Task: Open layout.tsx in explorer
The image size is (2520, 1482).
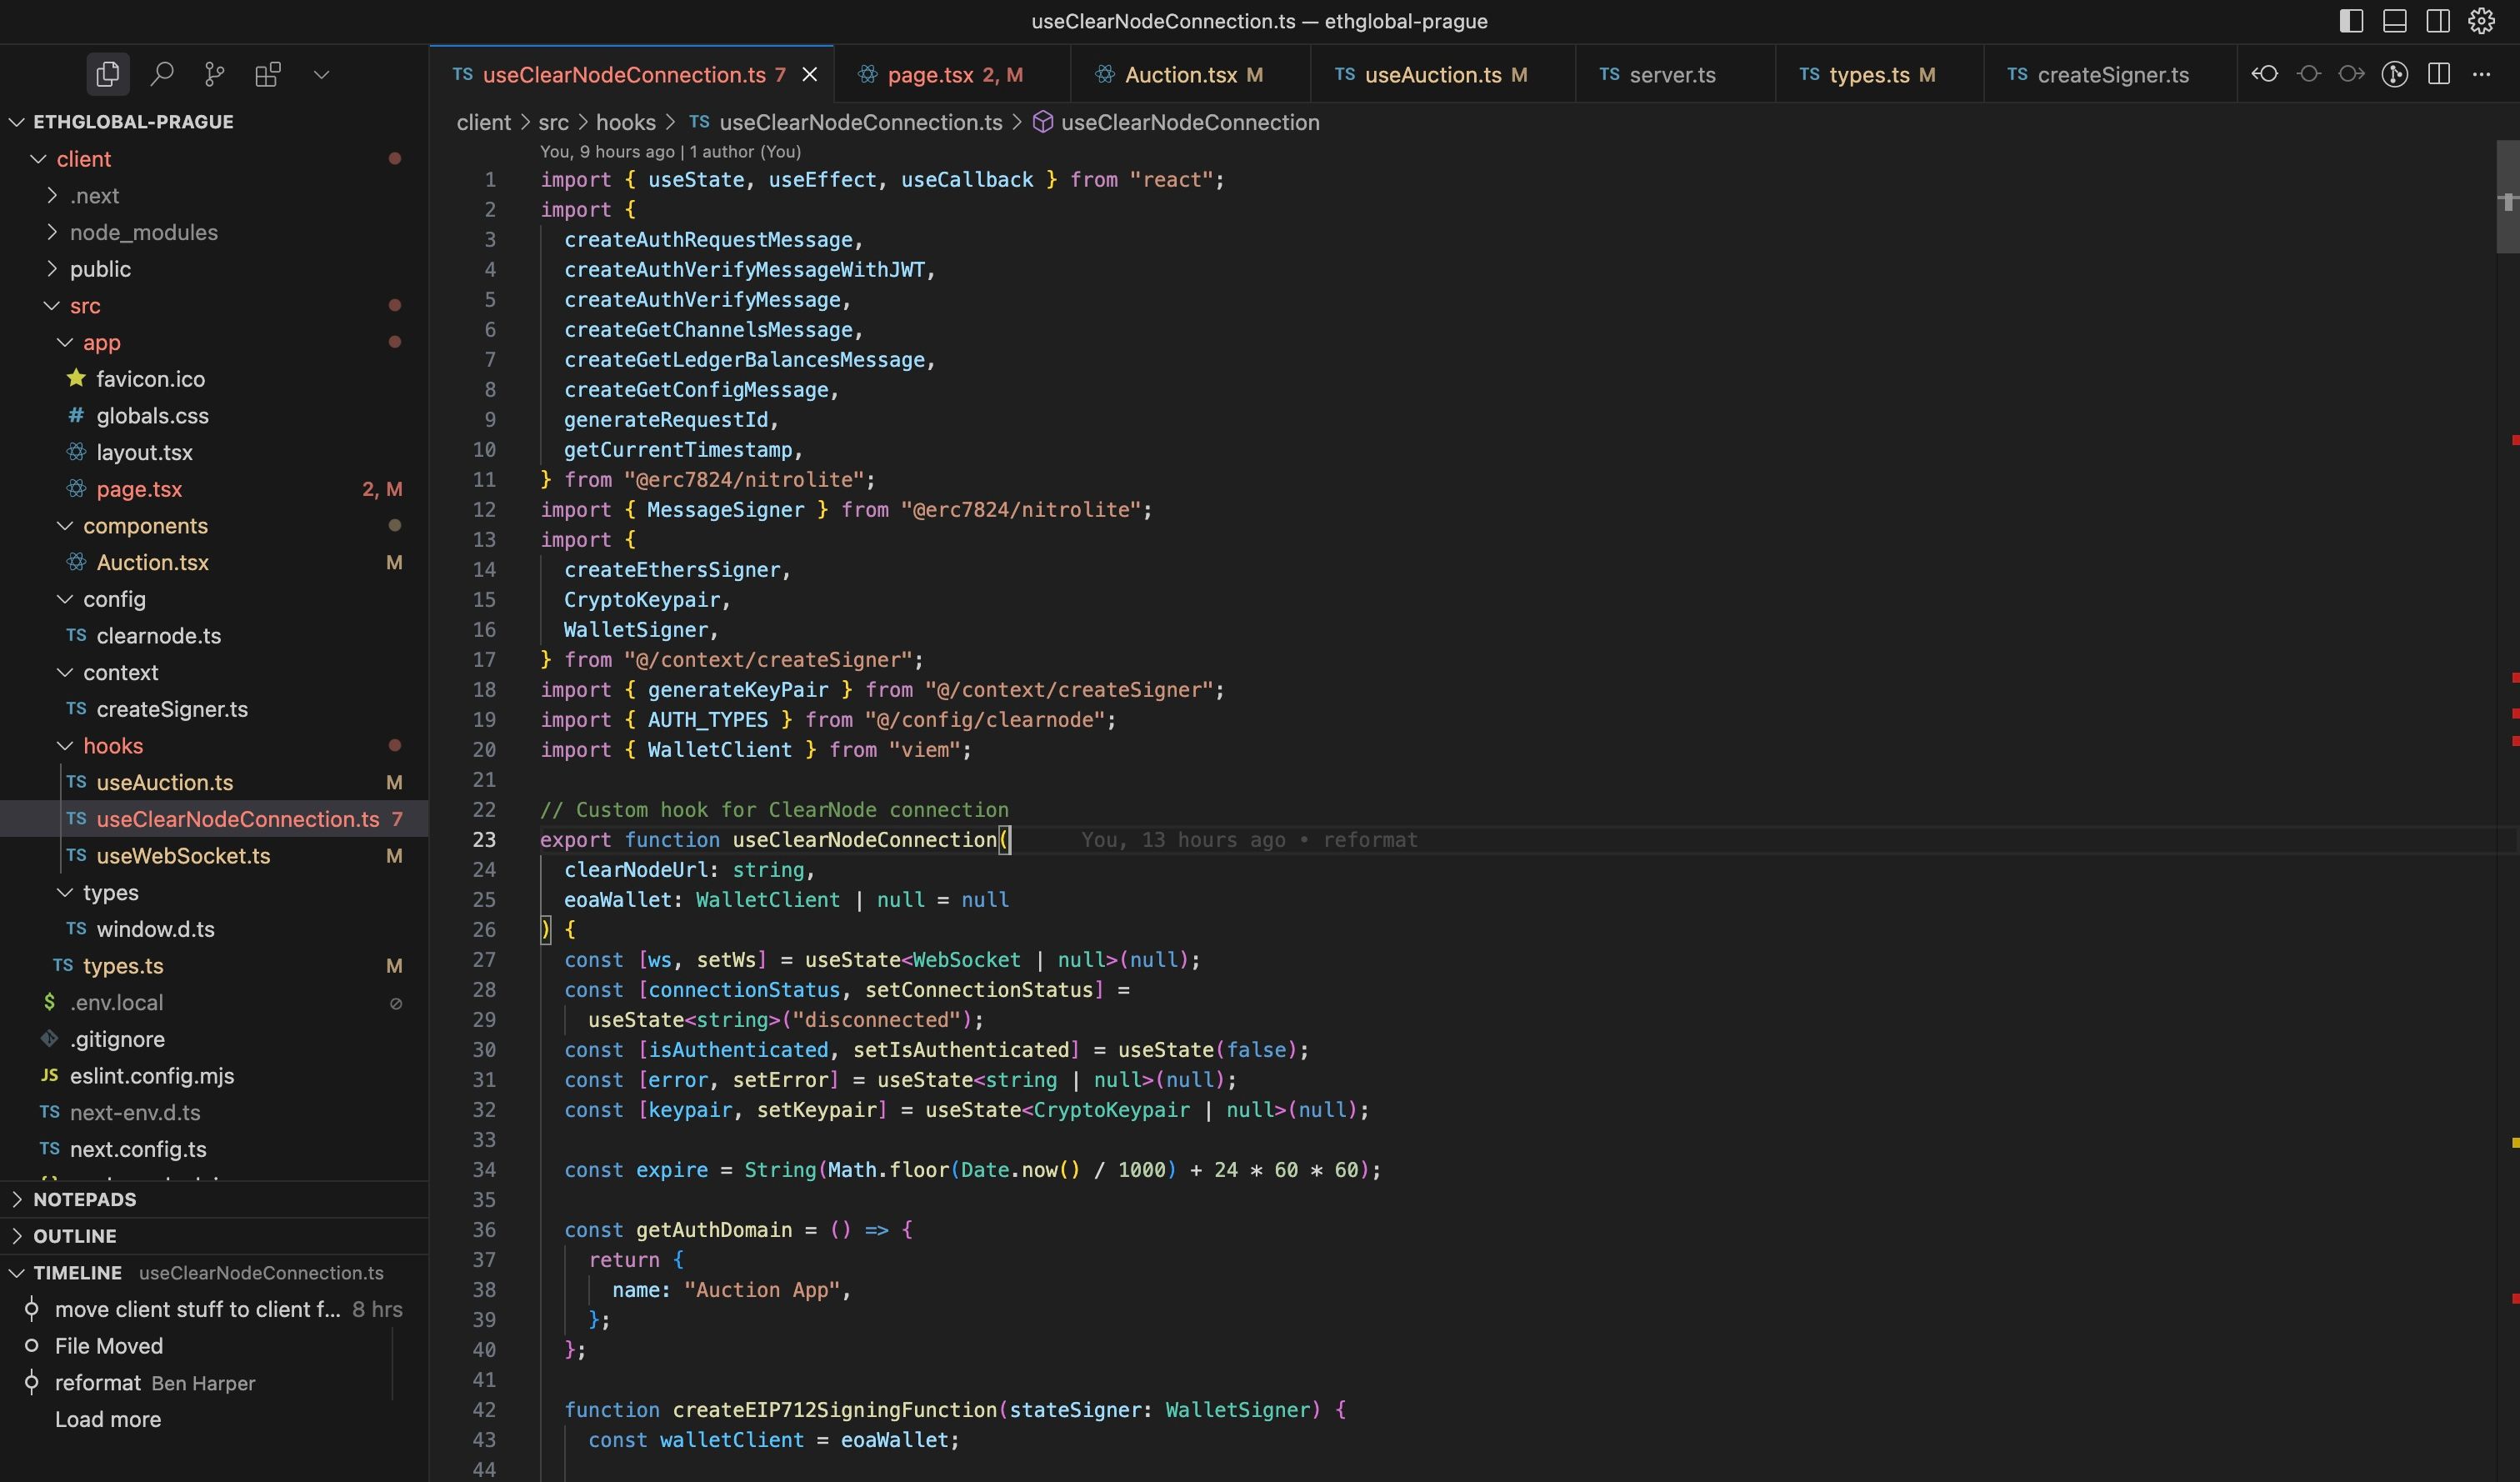Action: pyautogui.click(x=214, y=452)
